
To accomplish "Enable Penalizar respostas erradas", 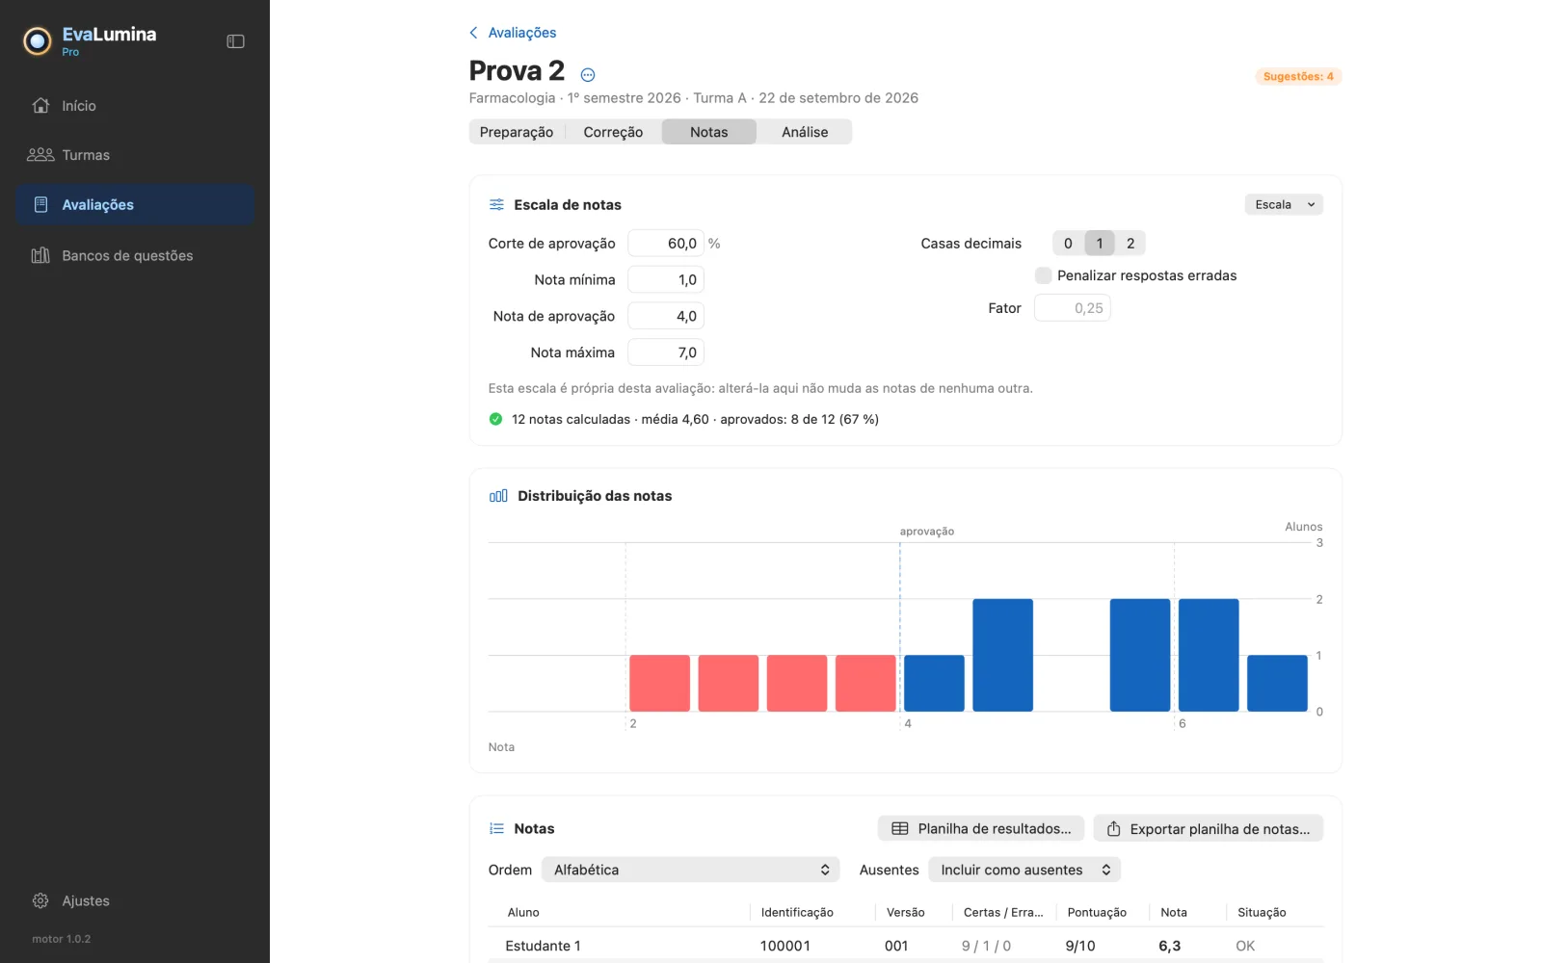I will [1043, 275].
